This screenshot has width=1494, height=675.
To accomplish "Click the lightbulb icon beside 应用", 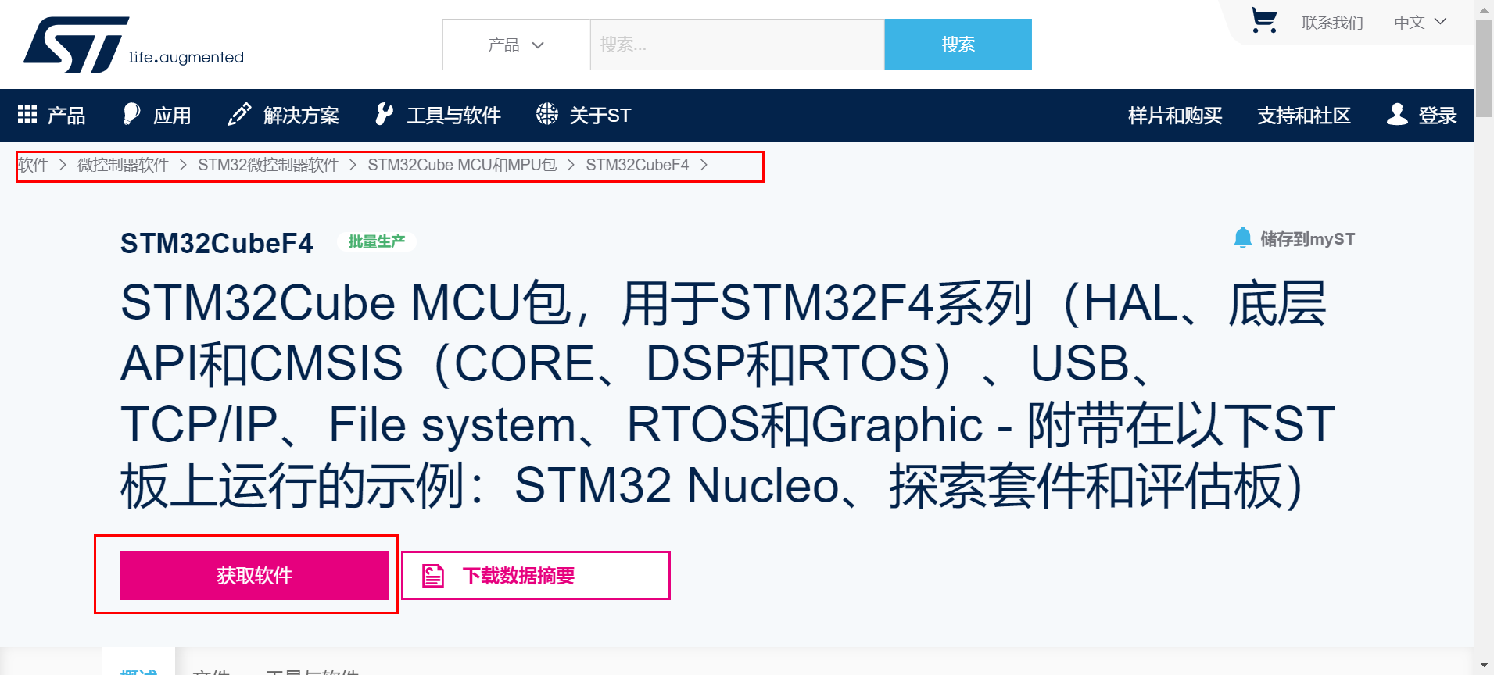I will click(131, 114).
